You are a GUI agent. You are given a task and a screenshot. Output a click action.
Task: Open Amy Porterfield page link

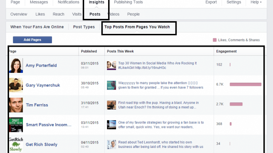[x=41, y=65]
